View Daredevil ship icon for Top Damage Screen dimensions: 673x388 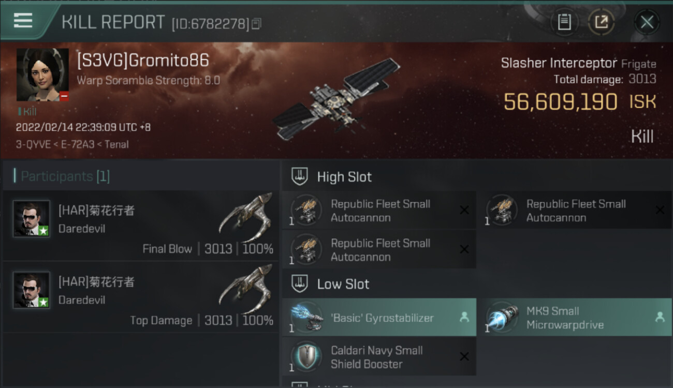246,288
